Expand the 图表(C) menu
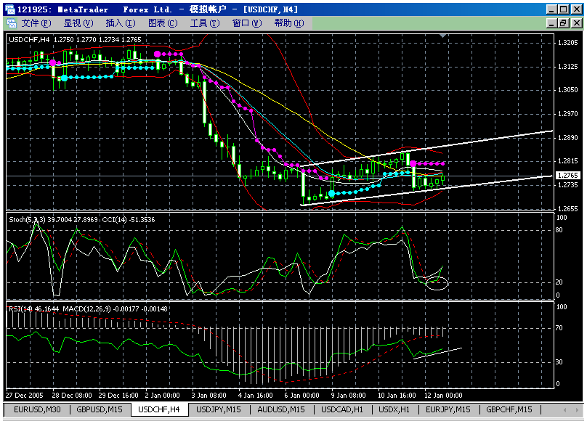587x421 pixels. coord(162,23)
